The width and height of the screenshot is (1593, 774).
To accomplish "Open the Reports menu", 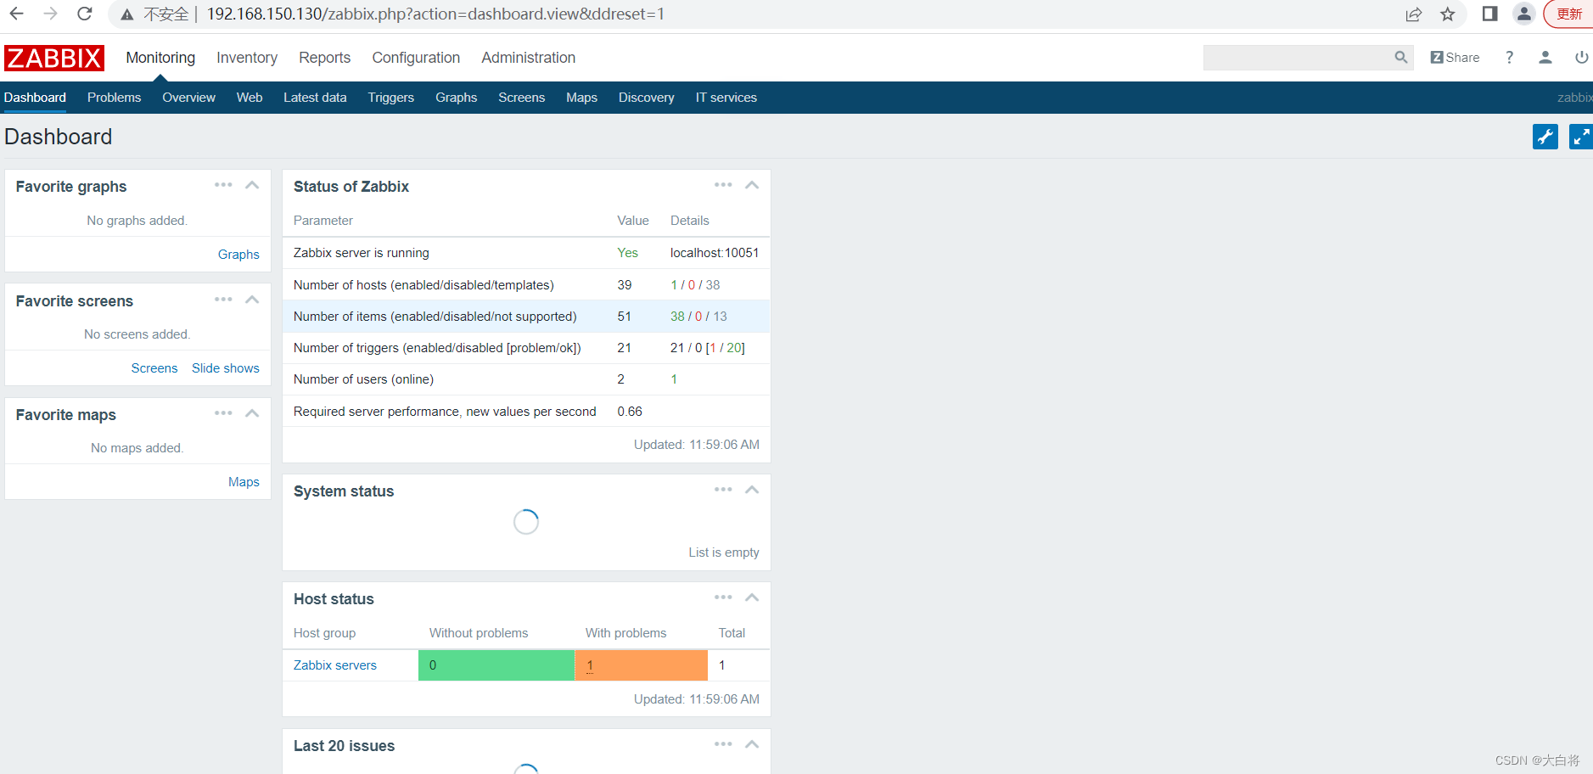I will (324, 58).
